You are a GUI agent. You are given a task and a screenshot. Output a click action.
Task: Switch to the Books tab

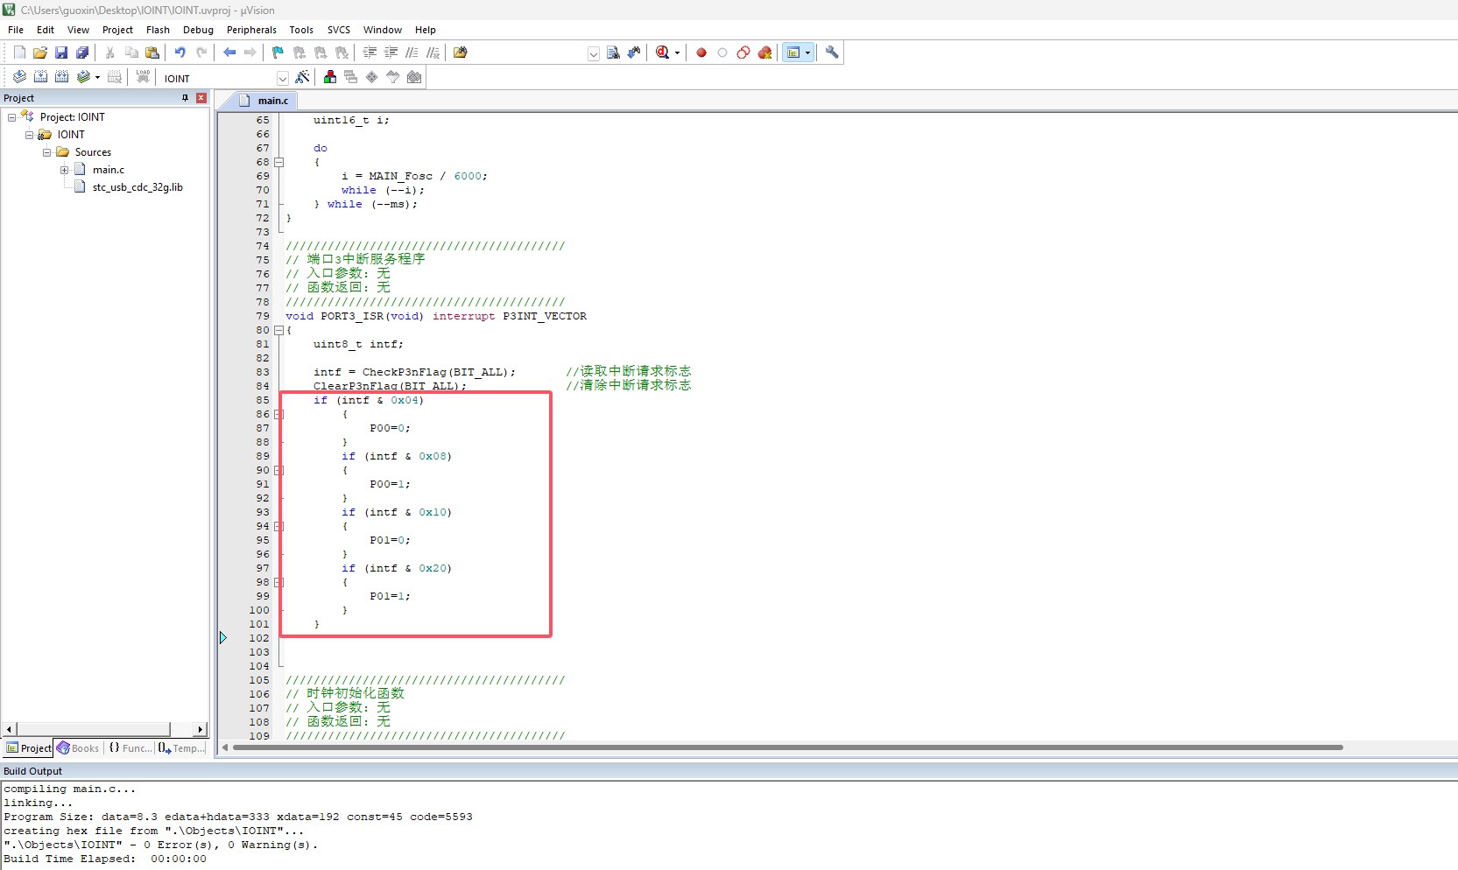78,748
